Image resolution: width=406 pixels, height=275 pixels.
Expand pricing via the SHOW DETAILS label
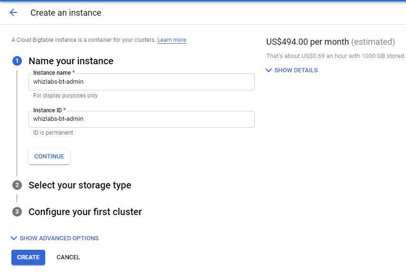tap(296, 70)
